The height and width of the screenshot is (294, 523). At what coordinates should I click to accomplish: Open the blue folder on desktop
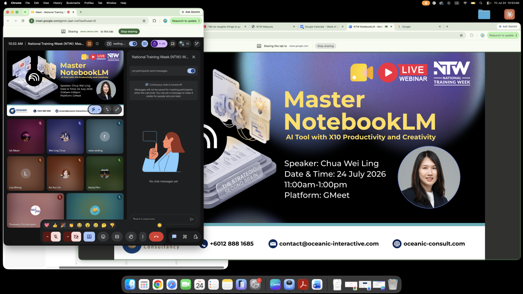(484, 14)
